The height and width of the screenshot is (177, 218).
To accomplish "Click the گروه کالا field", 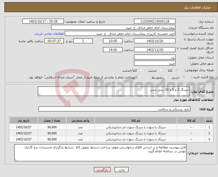I will pyautogui.click(x=114, y=109).
